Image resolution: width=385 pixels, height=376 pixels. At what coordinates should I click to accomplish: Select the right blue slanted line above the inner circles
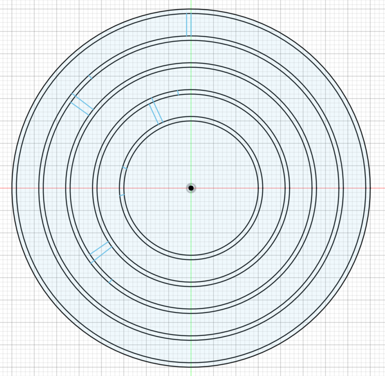(x=157, y=110)
